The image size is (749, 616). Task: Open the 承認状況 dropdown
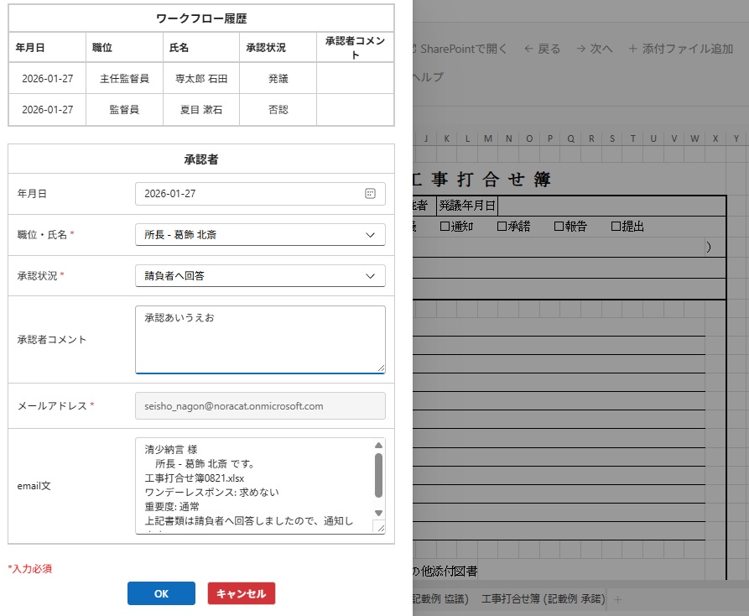pos(260,275)
